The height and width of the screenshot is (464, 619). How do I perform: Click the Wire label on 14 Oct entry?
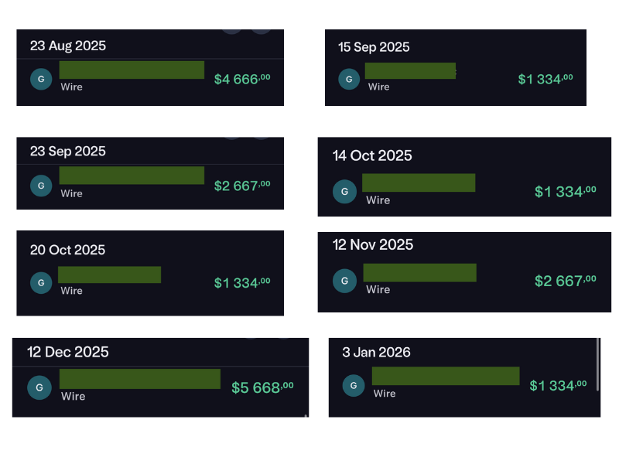coord(378,200)
